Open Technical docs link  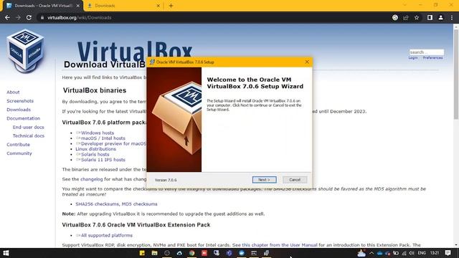[29, 135]
